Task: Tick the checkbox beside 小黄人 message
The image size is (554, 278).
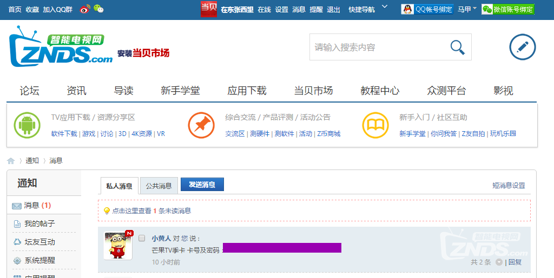Action: [142, 238]
